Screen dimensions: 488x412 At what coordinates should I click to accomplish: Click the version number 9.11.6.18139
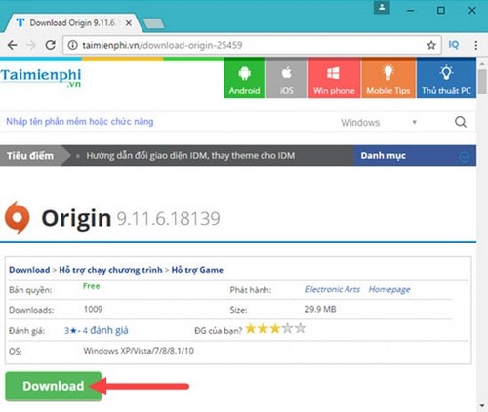(x=169, y=218)
